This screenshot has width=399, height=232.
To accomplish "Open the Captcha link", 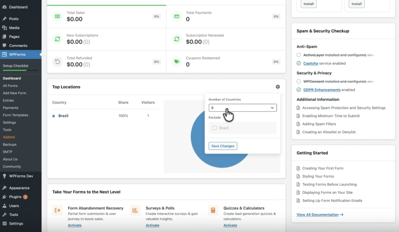I will pyautogui.click(x=311, y=63).
